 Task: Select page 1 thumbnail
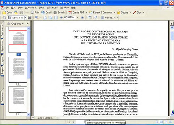coord(18,40)
